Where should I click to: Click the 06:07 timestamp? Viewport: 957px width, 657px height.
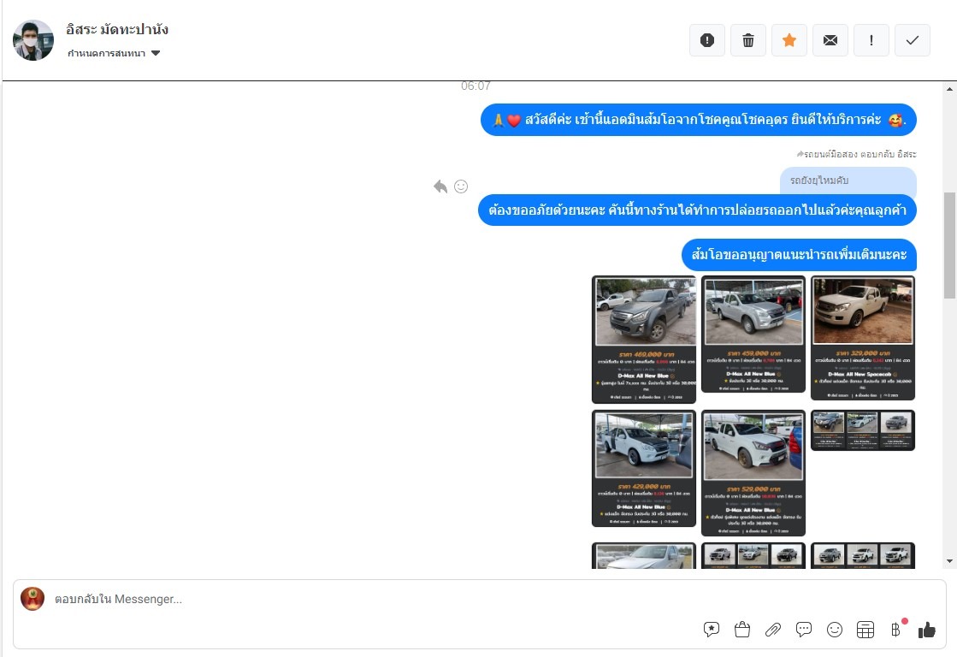tap(476, 86)
